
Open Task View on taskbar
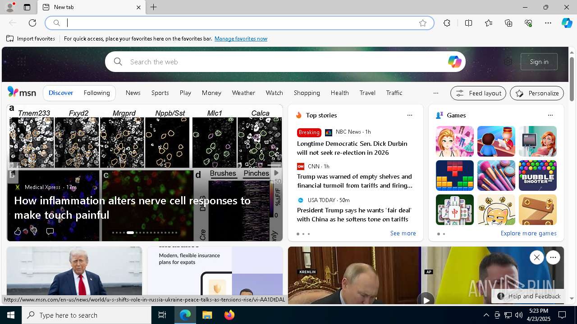click(x=162, y=315)
